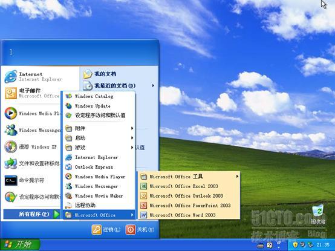Expand the 启动 submenu arrow

pos(132,138)
